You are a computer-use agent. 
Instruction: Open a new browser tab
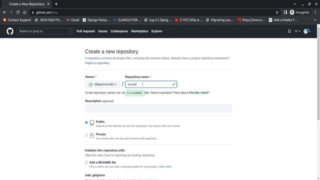56,4
